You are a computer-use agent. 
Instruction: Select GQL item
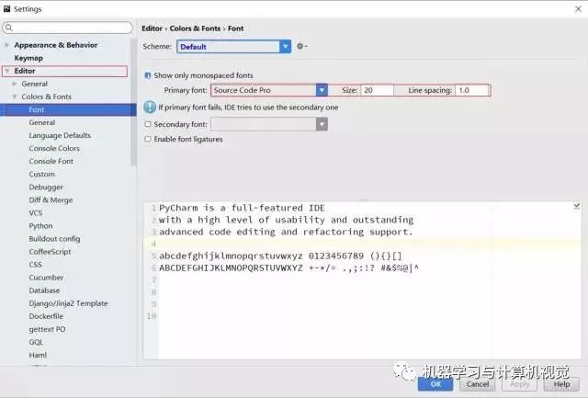36,342
